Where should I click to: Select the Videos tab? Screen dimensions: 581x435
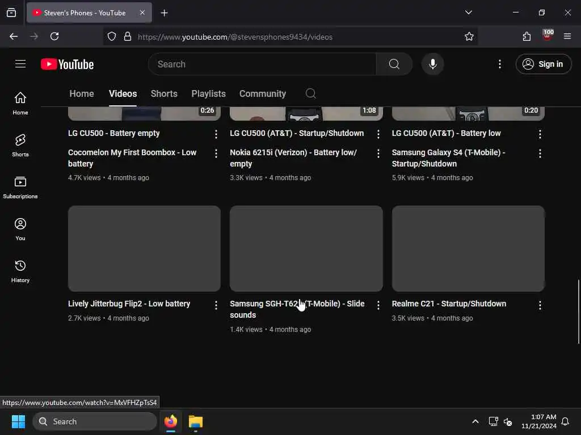click(x=123, y=93)
